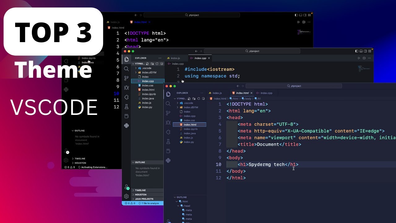Click 'body' breadcrumb in front window
This screenshot has height=223, width=396.
[248, 98]
